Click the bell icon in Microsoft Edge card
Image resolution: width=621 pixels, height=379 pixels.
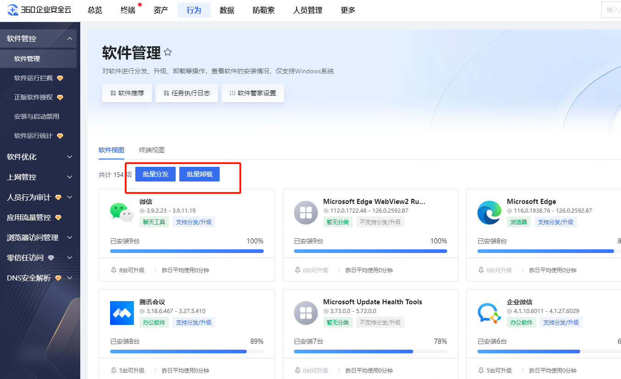[x=481, y=270]
